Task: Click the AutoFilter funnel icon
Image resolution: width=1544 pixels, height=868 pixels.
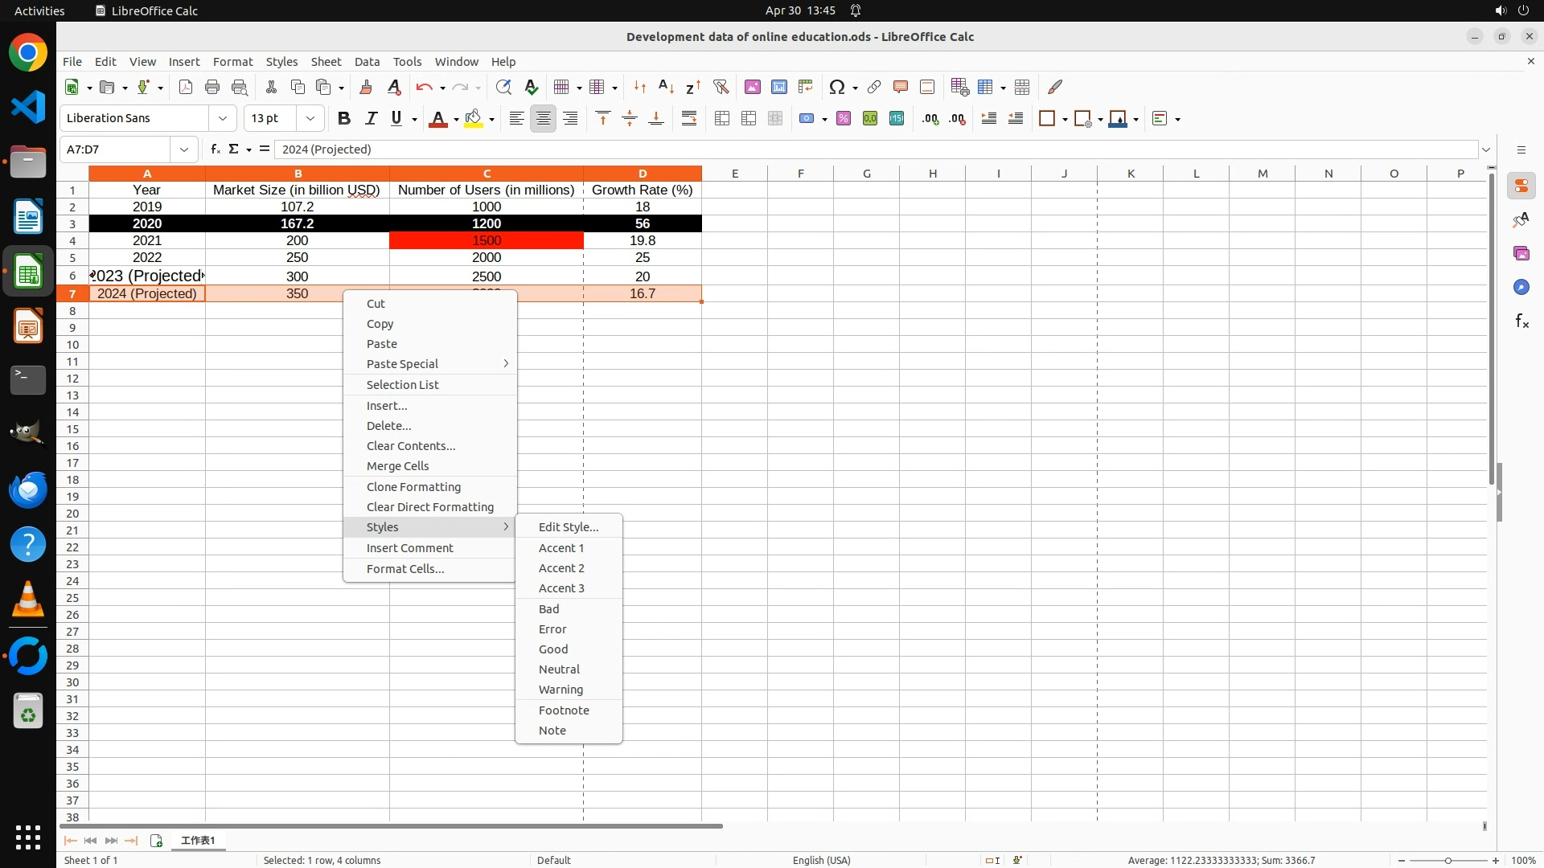Action: 721,87
